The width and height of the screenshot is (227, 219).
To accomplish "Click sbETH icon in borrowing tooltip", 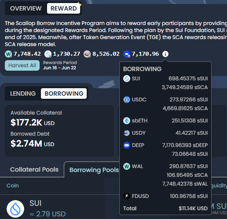I will point(127,121).
